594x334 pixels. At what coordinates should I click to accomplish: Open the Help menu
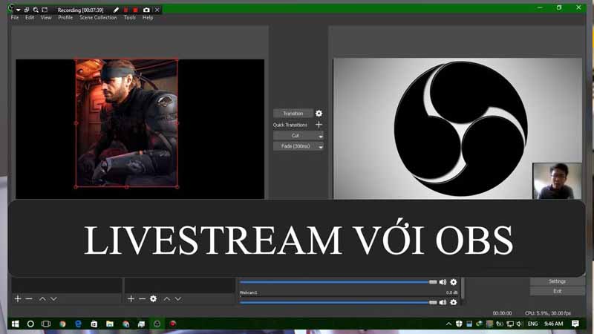click(148, 17)
